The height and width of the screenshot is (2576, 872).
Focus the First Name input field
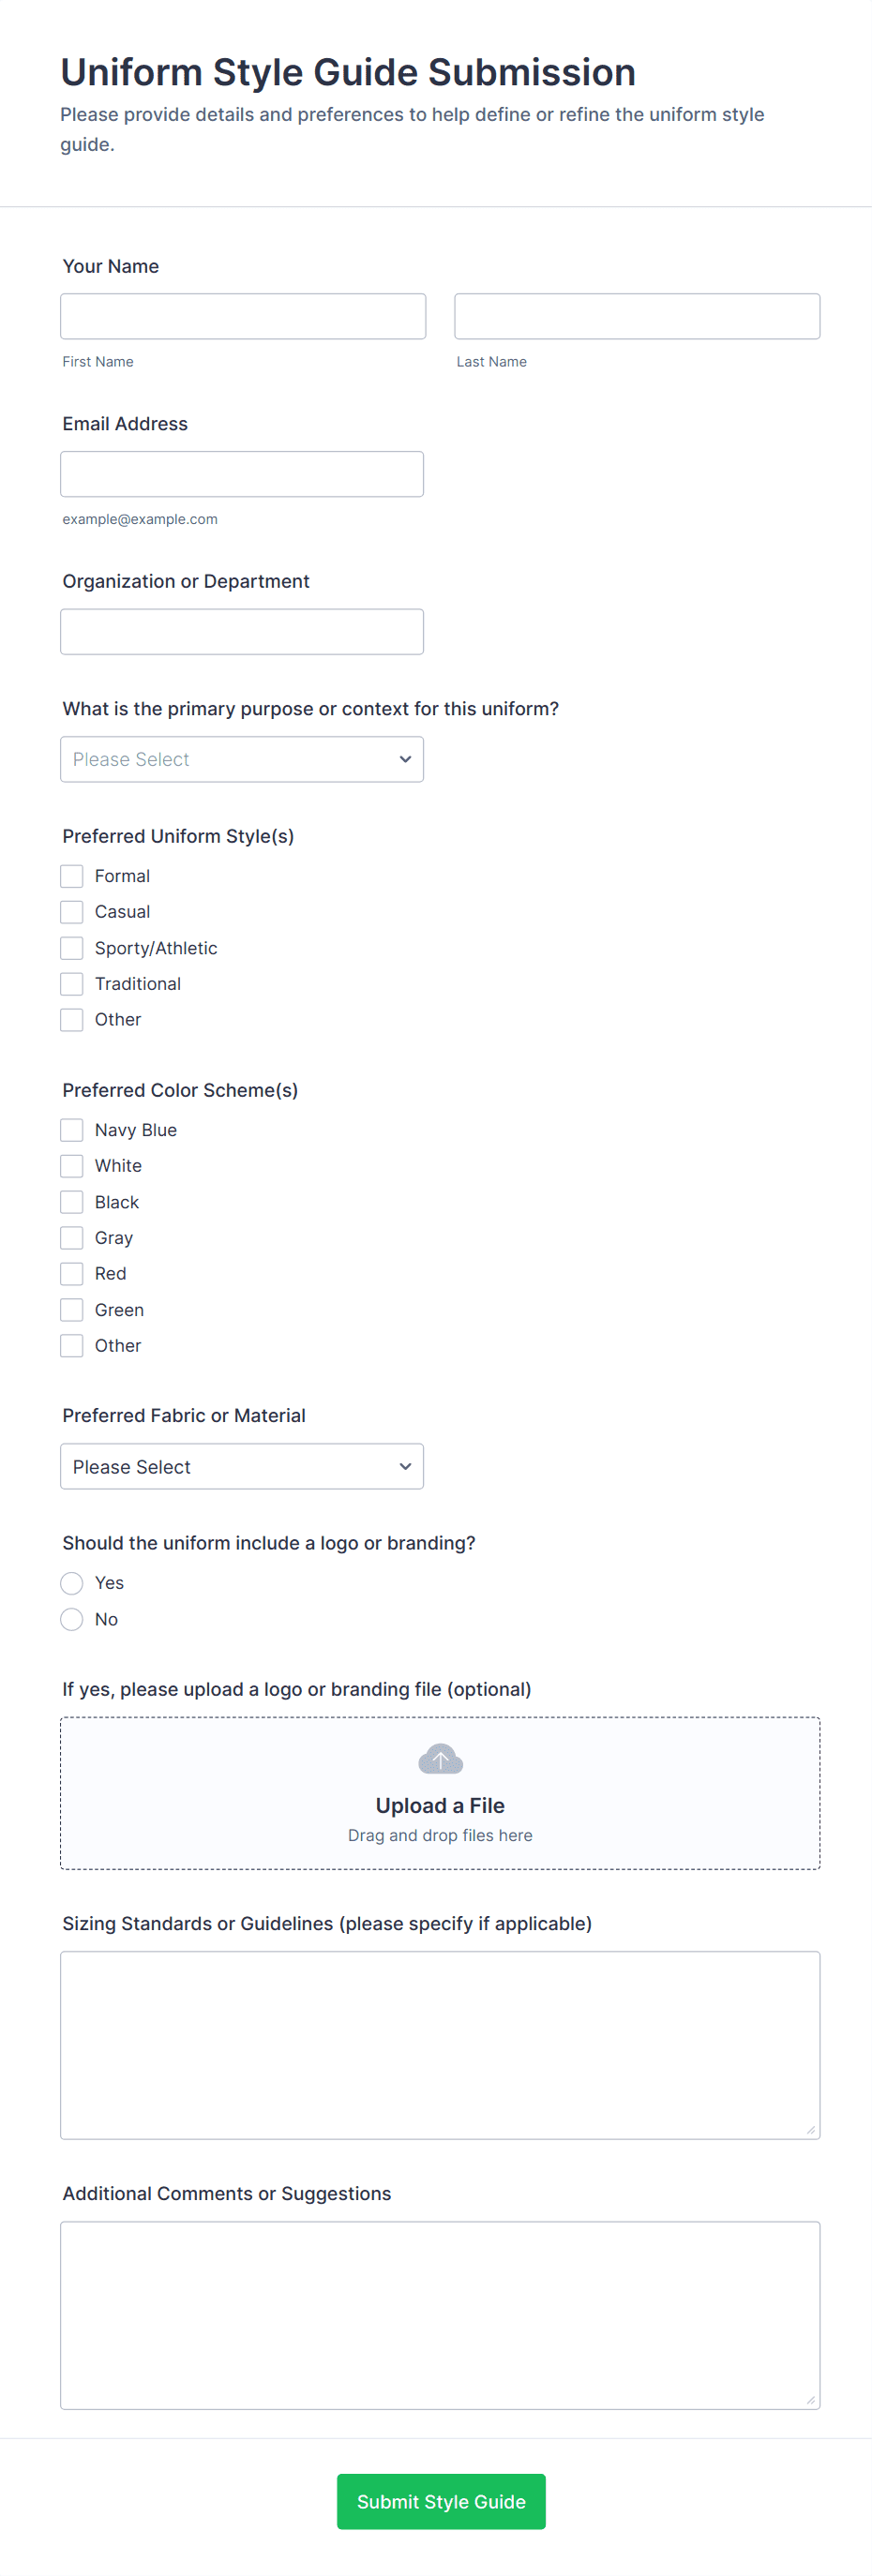tap(243, 316)
